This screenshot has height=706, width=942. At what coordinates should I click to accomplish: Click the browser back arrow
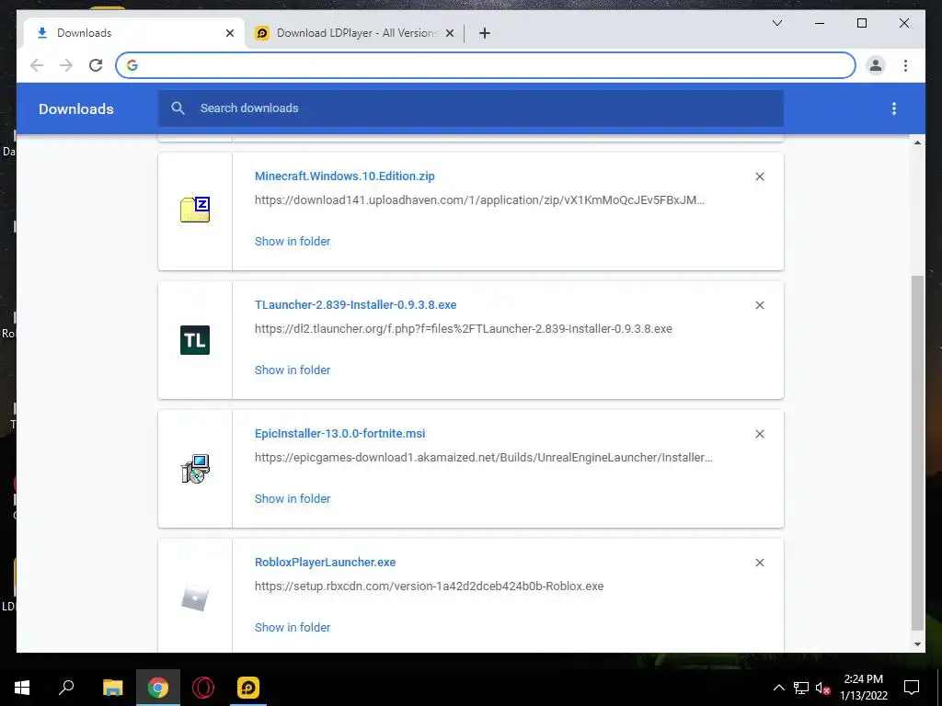pyautogui.click(x=37, y=65)
